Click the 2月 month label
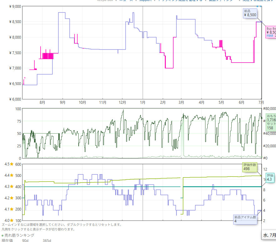The width and height of the screenshot is (276, 242). (x=163, y=102)
